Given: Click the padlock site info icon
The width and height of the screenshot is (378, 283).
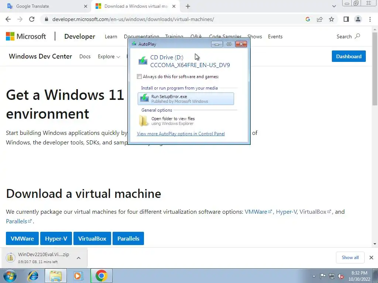Looking at the screenshot, I should 47,19.
